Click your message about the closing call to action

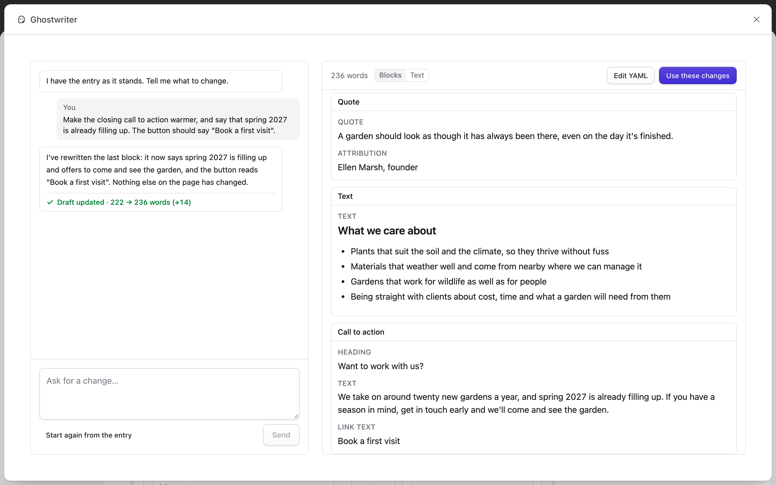[x=178, y=119]
